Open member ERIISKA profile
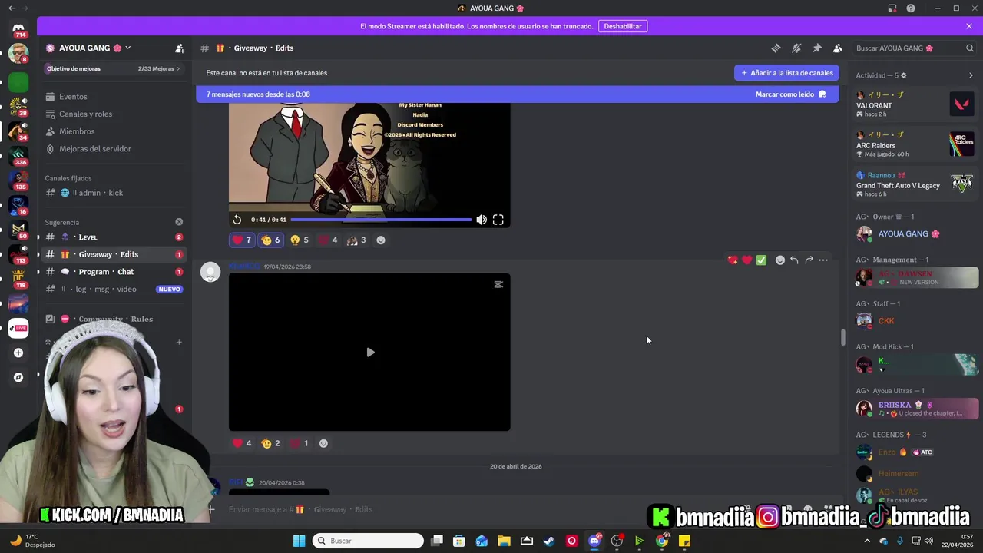The height and width of the screenshot is (553, 983). [x=915, y=409]
